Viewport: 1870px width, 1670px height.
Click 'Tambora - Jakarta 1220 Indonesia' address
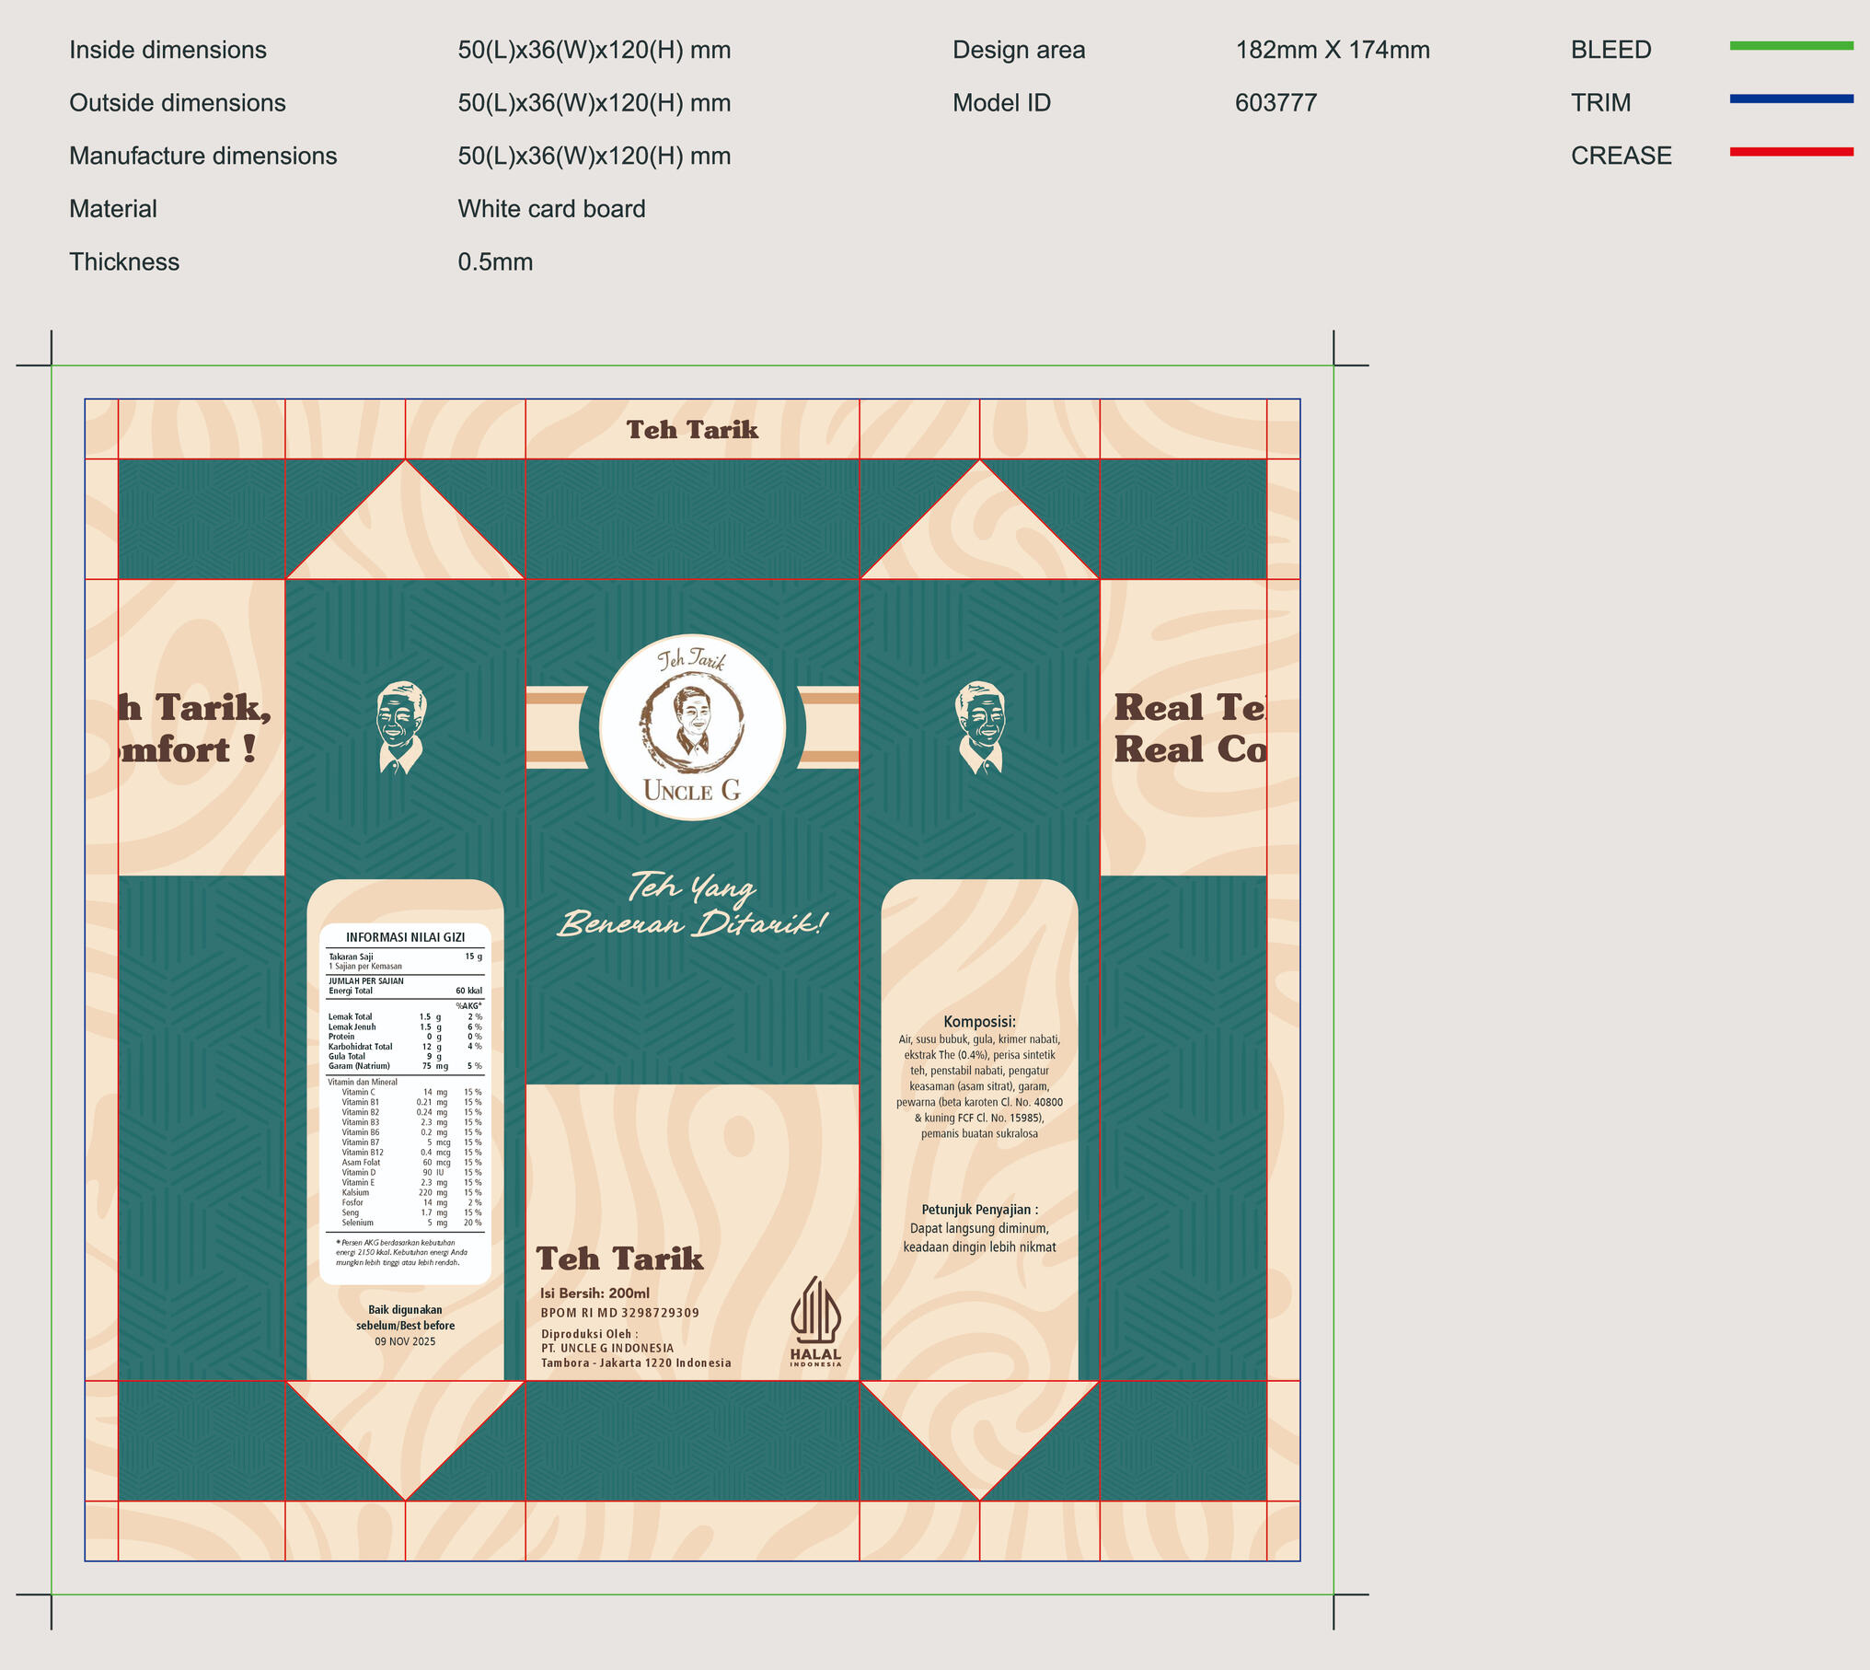pyautogui.click(x=636, y=1363)
